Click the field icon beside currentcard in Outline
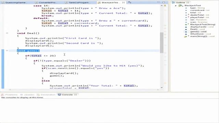 (186, 10)
